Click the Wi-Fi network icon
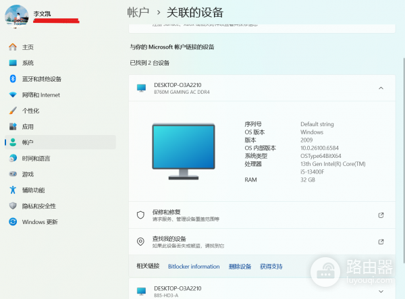The image size is (405, 299). coord(13,94)
